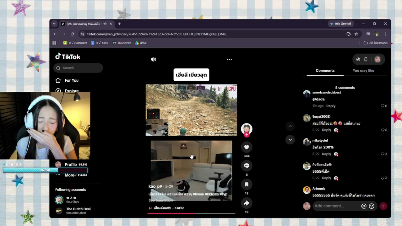This screenshot has height=226, width=402.
Task: Open the emoji picker in comment box
Action: pyautogui.click(x=372, y=206)
